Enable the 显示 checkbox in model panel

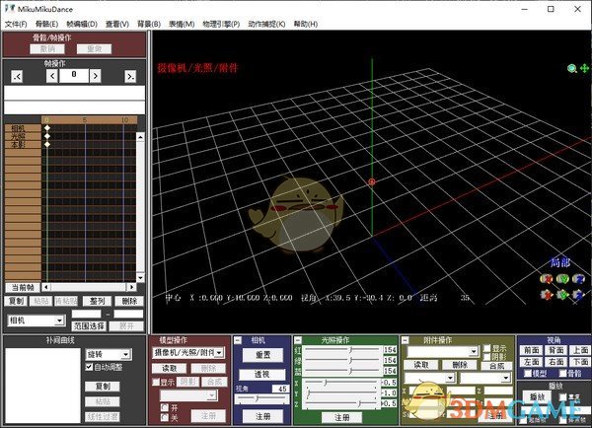tap(155, 381)
